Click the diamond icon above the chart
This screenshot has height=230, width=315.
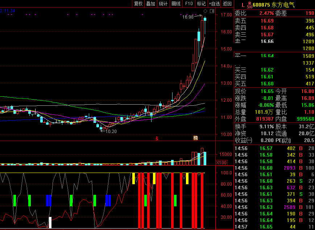pos(205,11)
